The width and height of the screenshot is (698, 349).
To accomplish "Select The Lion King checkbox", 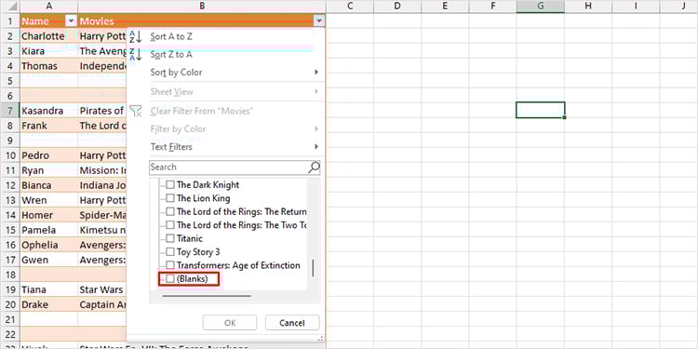I will tap(170, 198).
